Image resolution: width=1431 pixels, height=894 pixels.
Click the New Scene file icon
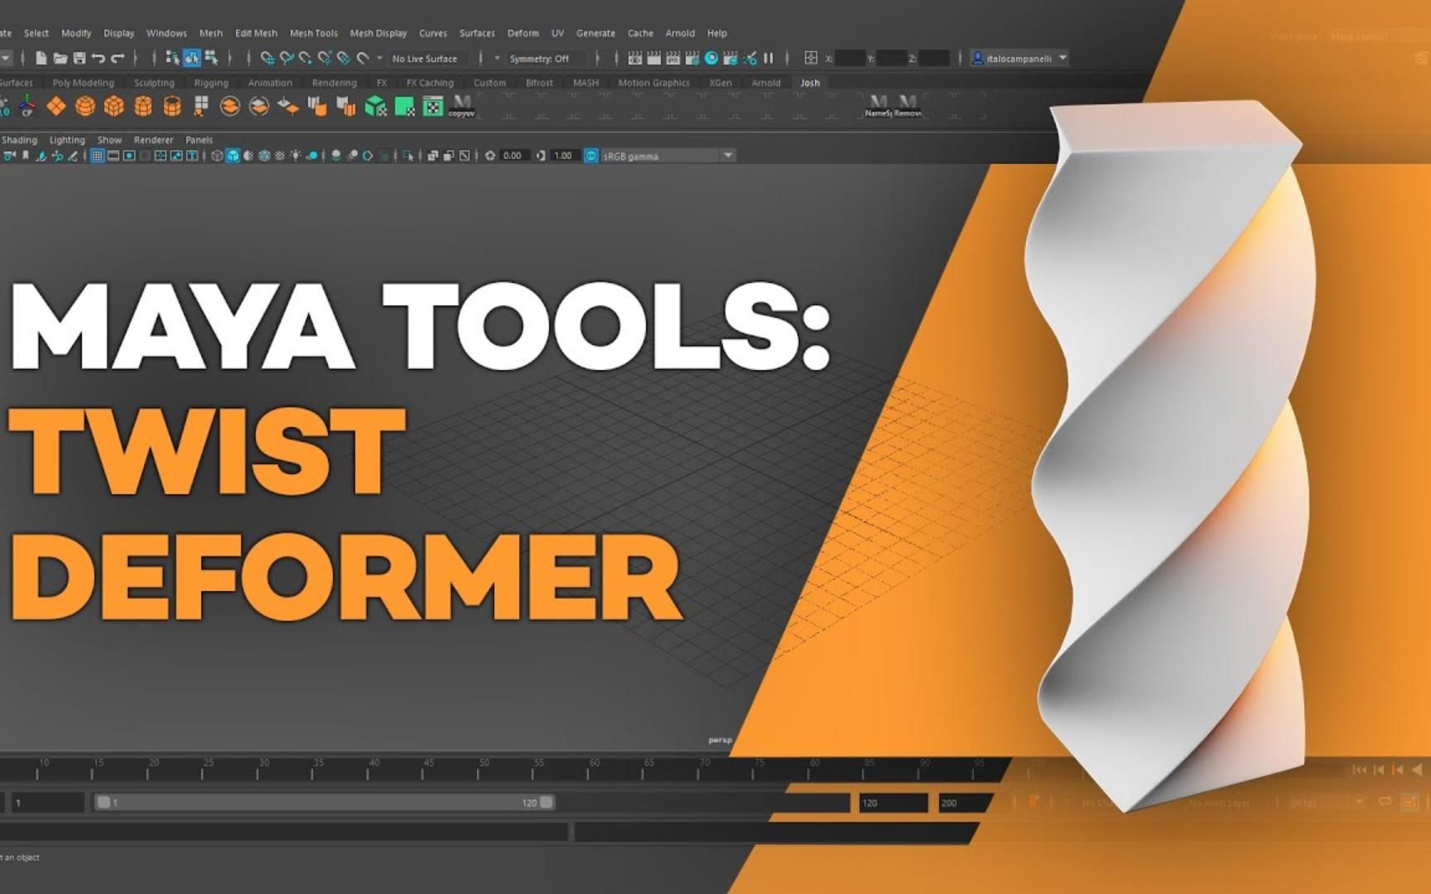41,58
